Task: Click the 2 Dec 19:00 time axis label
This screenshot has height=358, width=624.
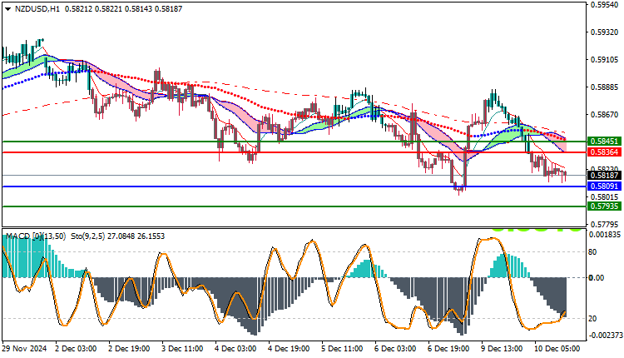Action: pos(128,349)
